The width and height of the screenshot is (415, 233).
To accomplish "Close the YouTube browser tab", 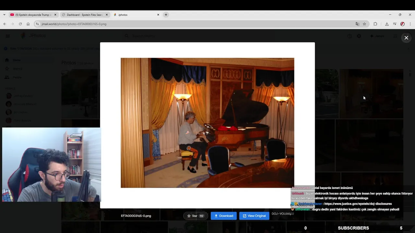I will coord(55,15).
